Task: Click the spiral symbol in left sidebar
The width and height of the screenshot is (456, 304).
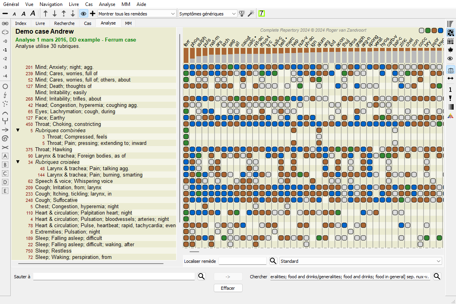Action: tap(5, 139)
